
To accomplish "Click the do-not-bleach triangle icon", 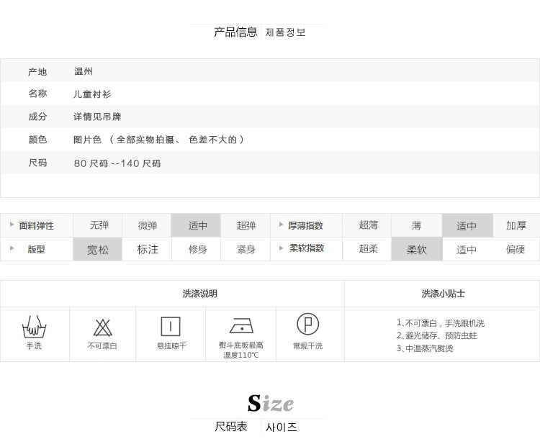I will click(x=102, y=327).
